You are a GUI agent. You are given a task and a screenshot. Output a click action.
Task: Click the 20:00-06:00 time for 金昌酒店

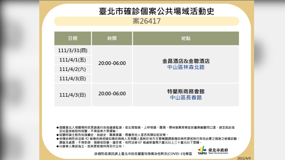(x=112, y=63)
